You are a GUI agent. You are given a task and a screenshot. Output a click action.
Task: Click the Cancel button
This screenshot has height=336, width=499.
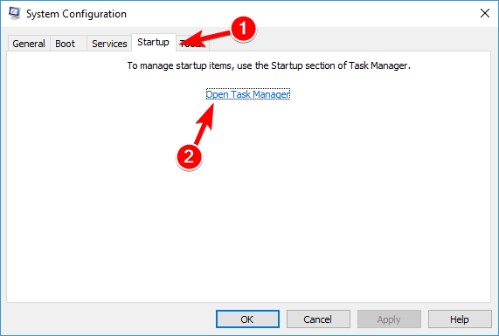[x=318, y=319]
